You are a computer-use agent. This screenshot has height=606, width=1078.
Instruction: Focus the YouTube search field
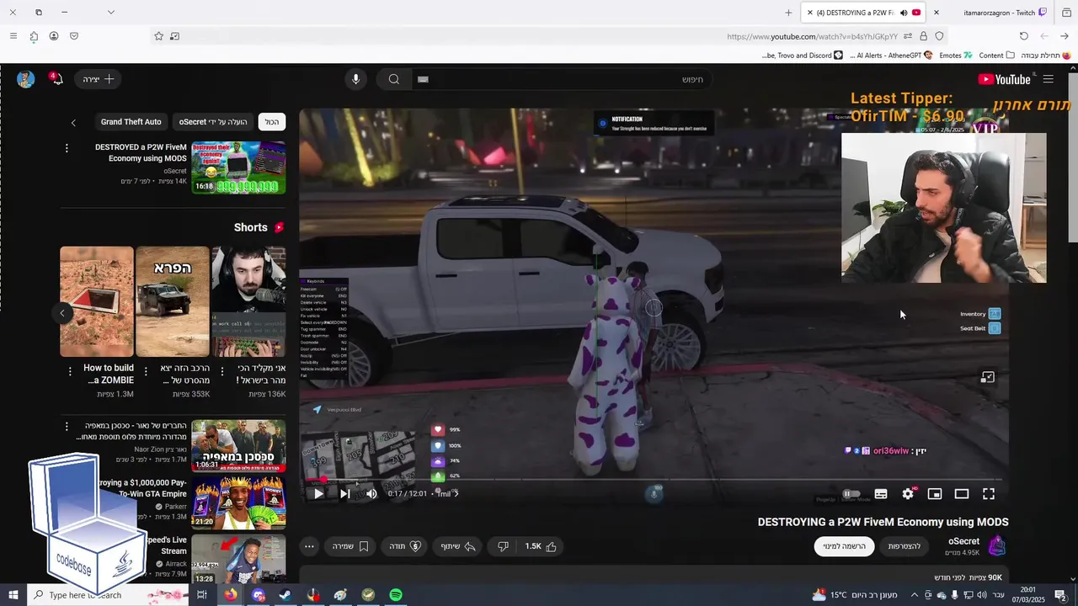click(x=564, y=79)
